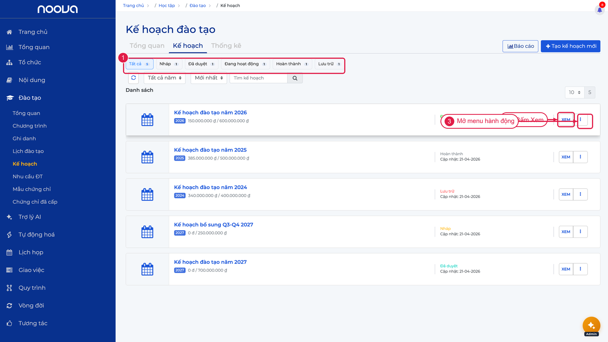Click Tạo kế hoạch mới button
This screenshot has width=608, height=342.
[x=570, y=46]
